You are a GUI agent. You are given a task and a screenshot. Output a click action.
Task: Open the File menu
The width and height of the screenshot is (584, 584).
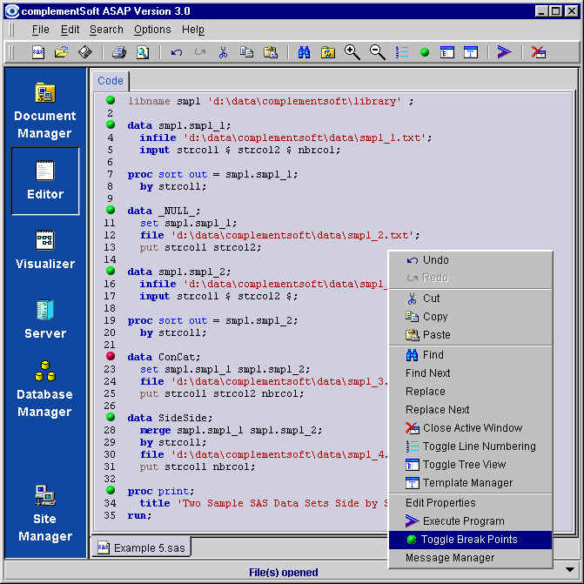click(x=40, y=30)
